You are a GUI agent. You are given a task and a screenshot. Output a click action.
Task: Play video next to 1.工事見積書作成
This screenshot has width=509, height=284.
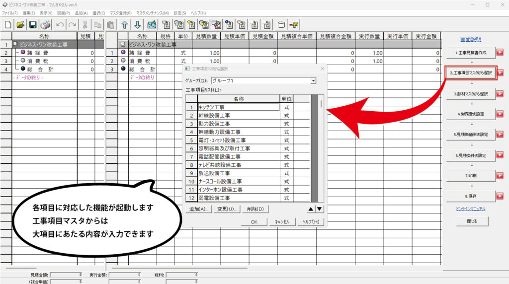[x=500, y=52]
